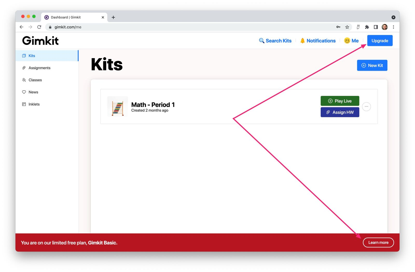Open the Kits sidebar section
This screenshot has width=415, height=272.
click(x=47, y=56)
